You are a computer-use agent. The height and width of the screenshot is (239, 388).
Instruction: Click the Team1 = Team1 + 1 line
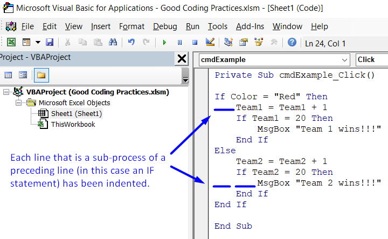click(x=281, y=107)
